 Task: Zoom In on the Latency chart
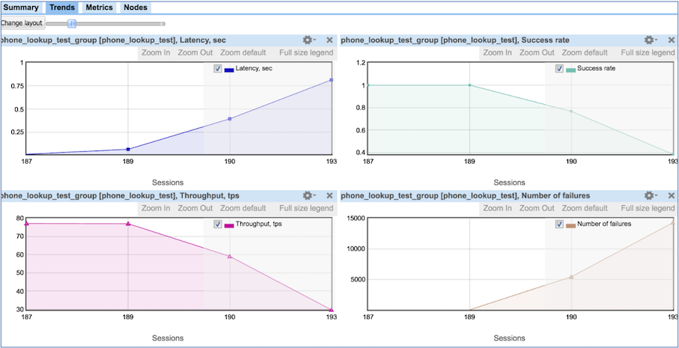[x=156, y=53]
